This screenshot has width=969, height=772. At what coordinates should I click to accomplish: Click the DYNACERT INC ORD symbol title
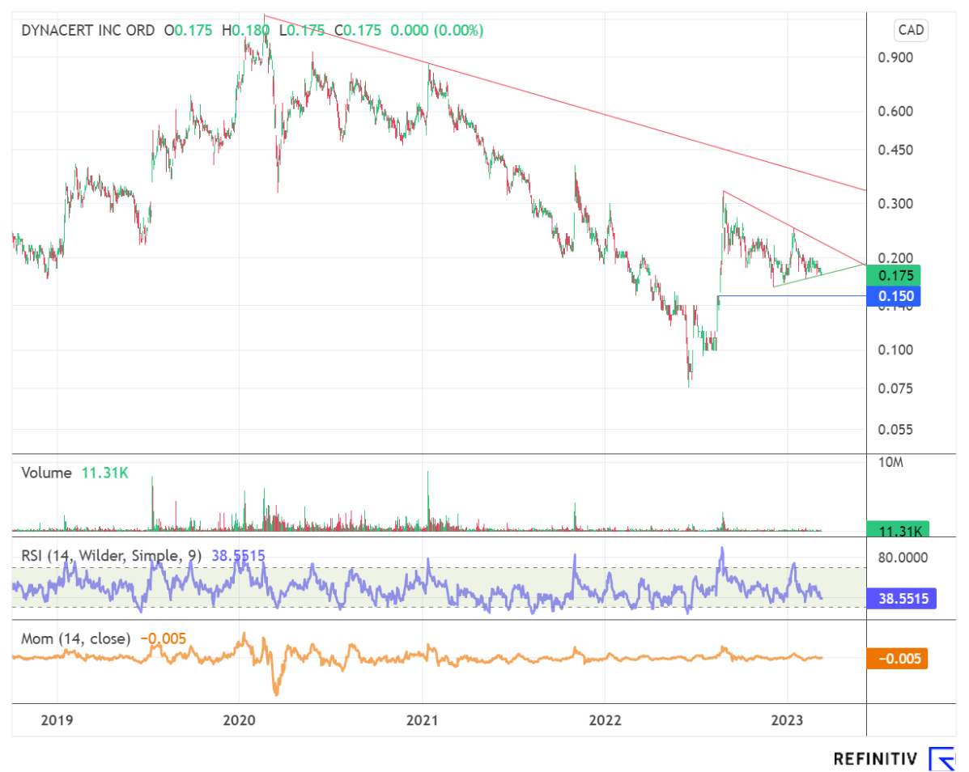(87, 31)
